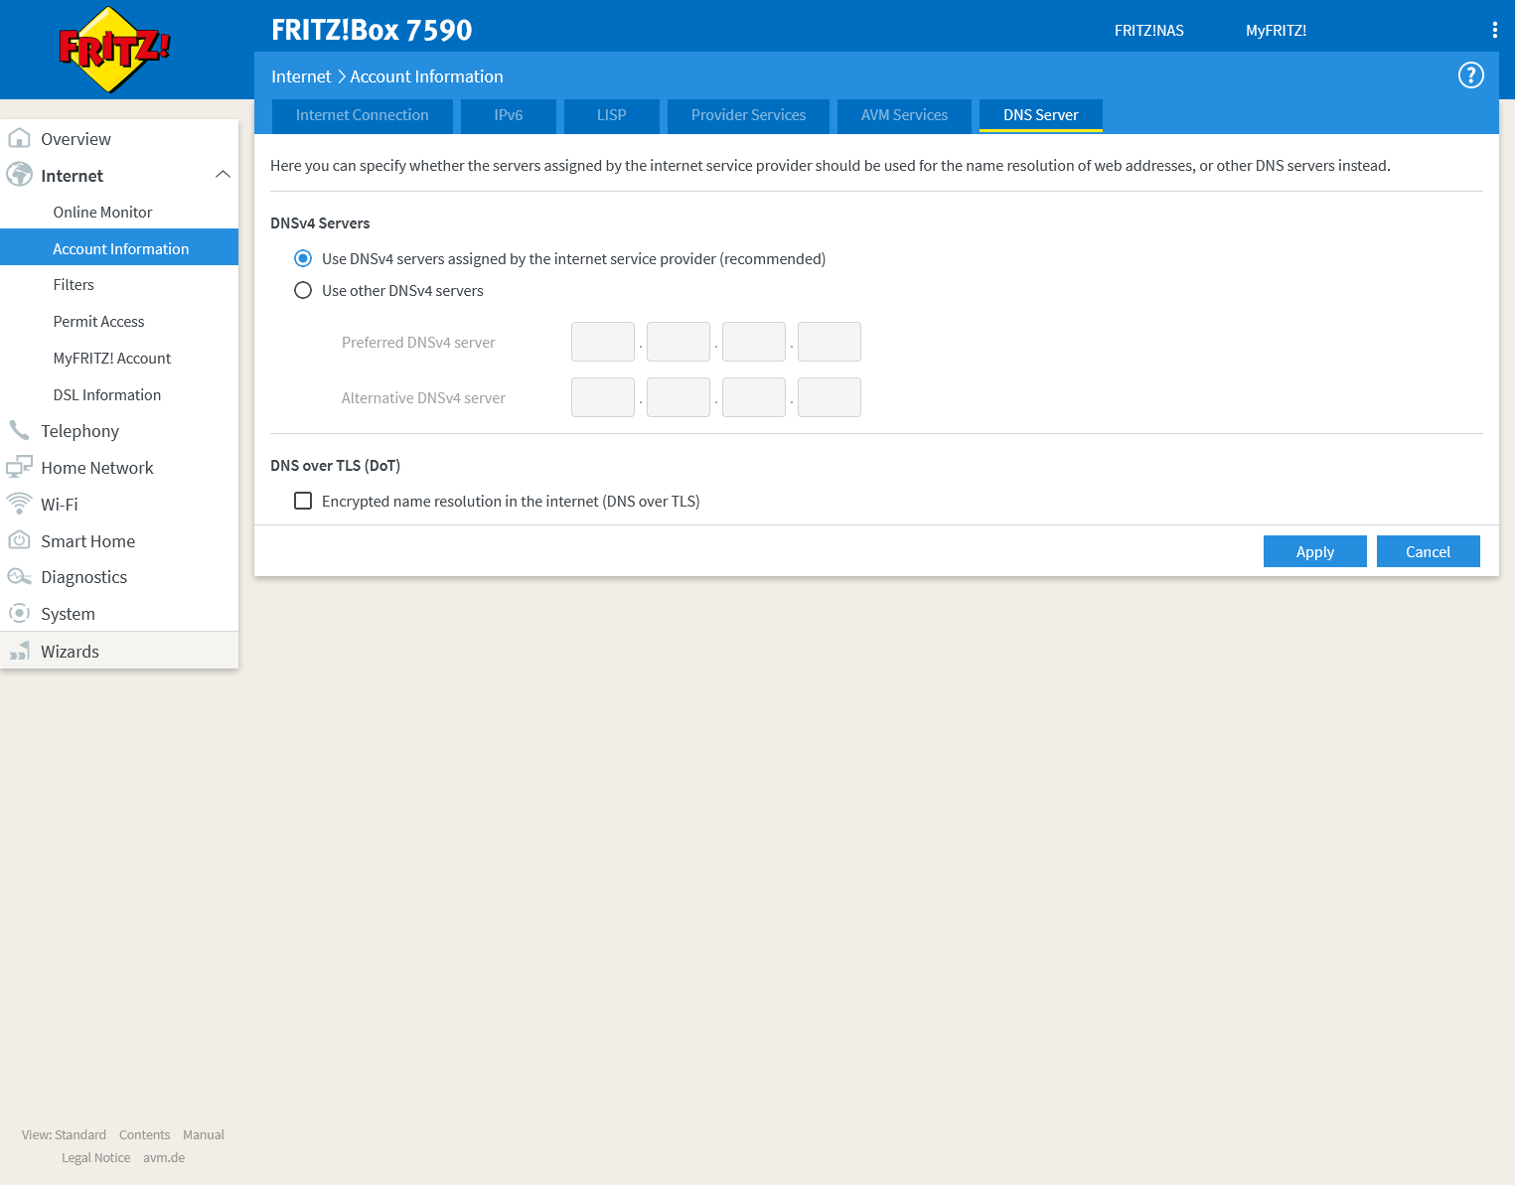Click Internet in the breadcrumb

[x=301, y=76]
